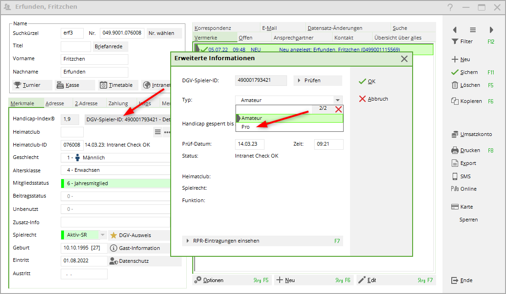Open the Typ dropdown arrow
The image size is (506, 294).
(338, 100)
